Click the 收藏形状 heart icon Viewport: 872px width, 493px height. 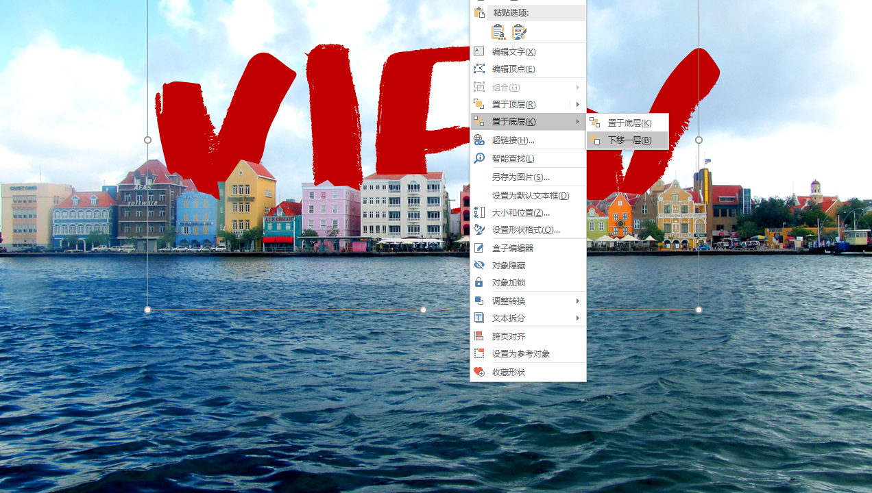pyautogui.click(x=479, y=372)
